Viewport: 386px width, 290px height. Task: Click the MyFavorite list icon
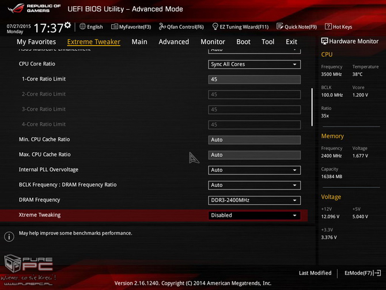115,27
